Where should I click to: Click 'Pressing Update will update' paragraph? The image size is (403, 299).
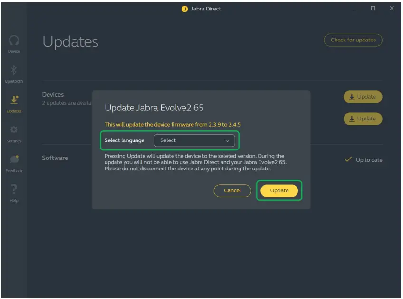click(195, 162)
